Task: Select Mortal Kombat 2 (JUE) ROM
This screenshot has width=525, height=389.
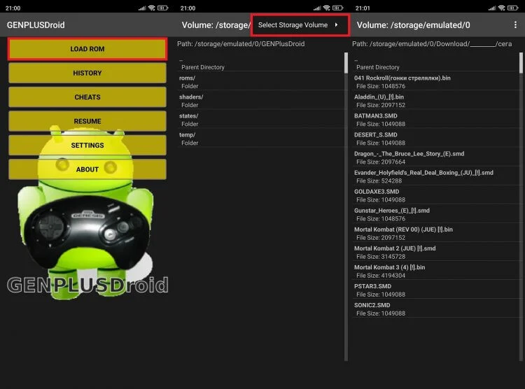Action: tap(435, 252)
